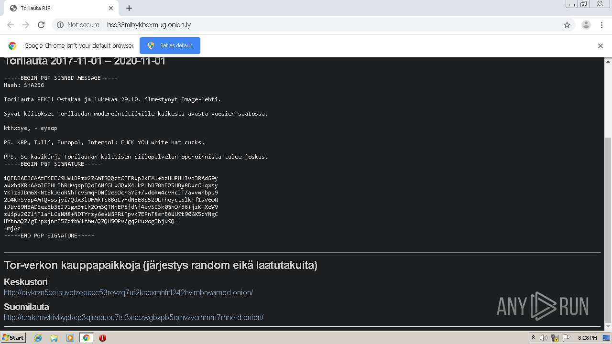
Task: Click the BEGIN PGP SIGNATURE line
Action: [53, 164]
